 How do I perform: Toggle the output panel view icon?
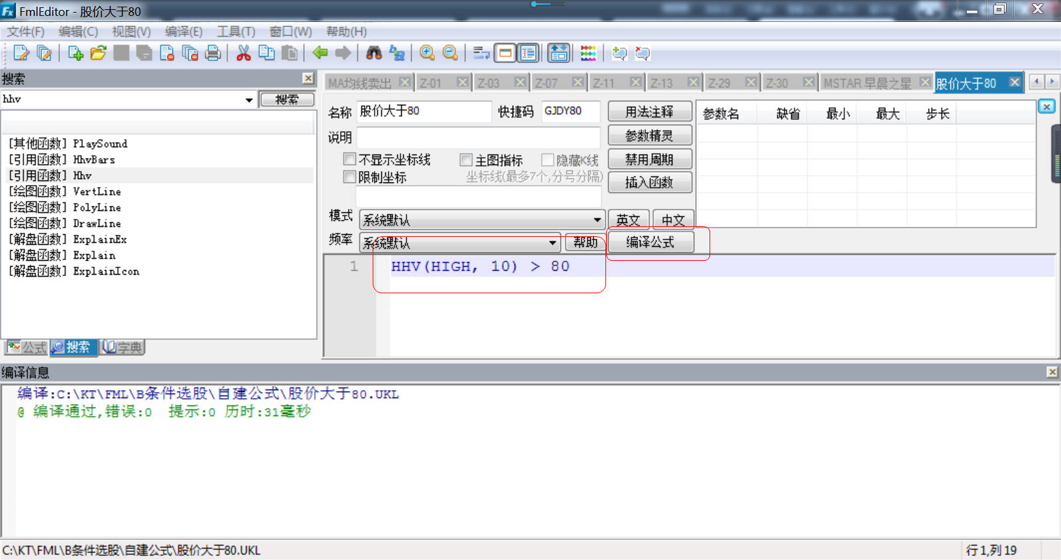tap(505, 53)
